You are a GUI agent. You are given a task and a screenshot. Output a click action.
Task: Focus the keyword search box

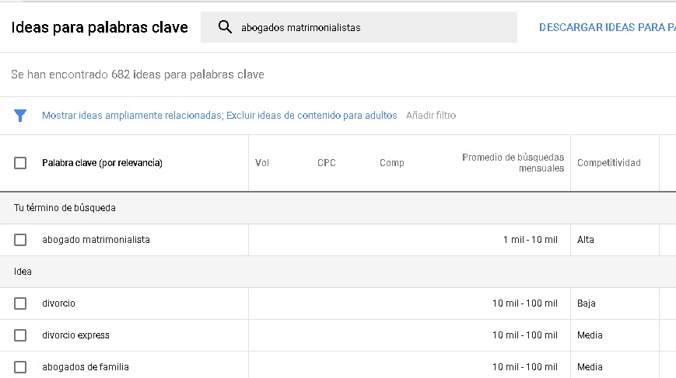click(x=359, y=27)
